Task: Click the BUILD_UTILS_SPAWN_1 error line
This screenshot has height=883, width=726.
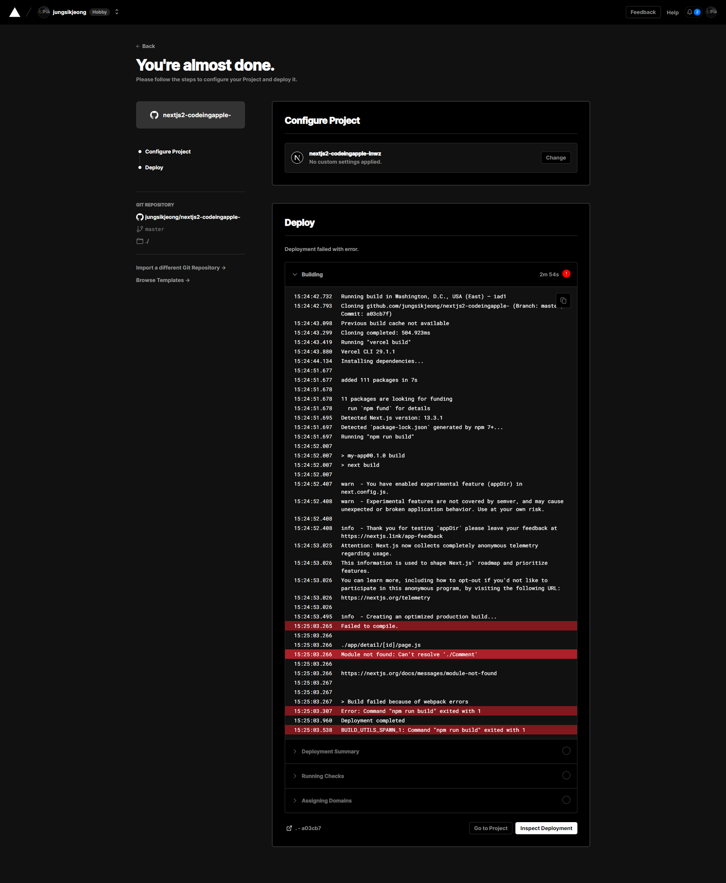Action: (431, 730)
